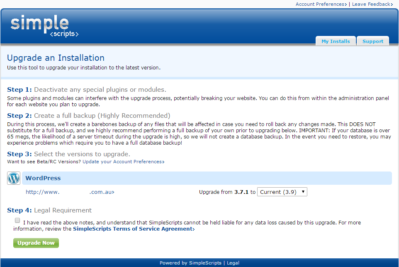Click the 'Step 4:' Legal Requirement heading

coord(49,210)
